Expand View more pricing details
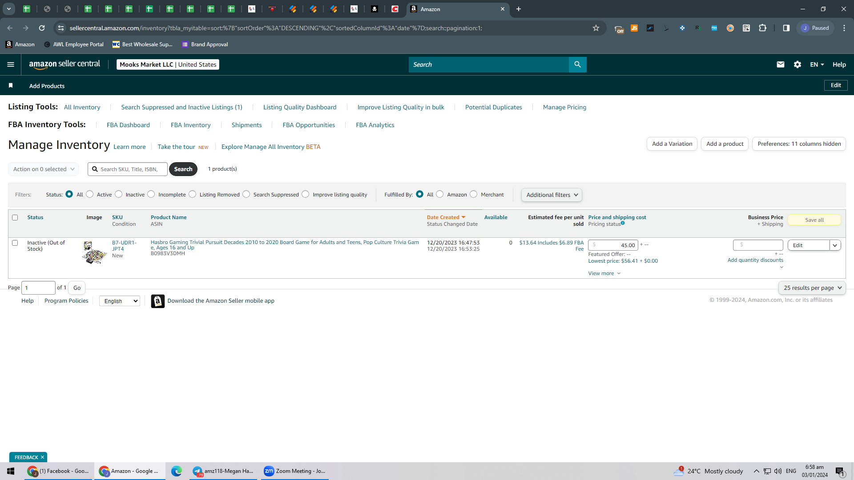Image resolution: width=854 pixels, height=480 pixels. [x=604, y=273]
